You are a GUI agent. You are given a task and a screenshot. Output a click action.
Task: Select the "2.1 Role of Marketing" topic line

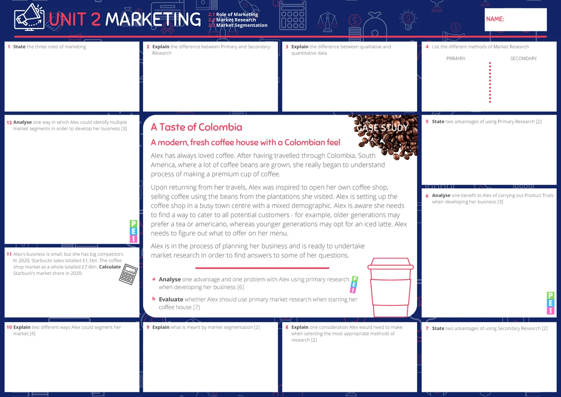(x=233, y=14)
